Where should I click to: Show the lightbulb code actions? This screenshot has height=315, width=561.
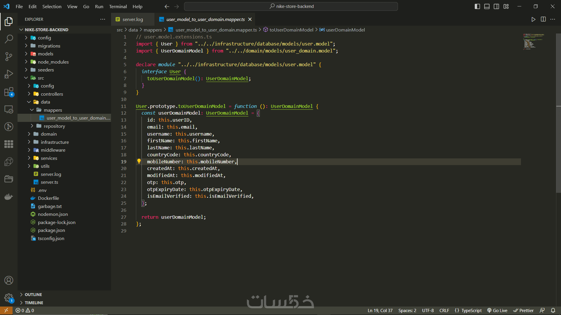coord(139,161)
